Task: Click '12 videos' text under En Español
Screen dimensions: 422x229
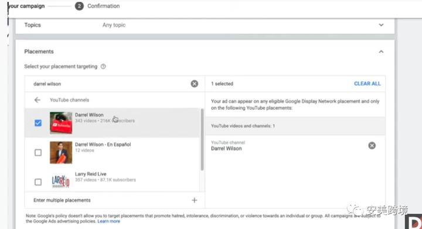Action: [x=84, y=151]
